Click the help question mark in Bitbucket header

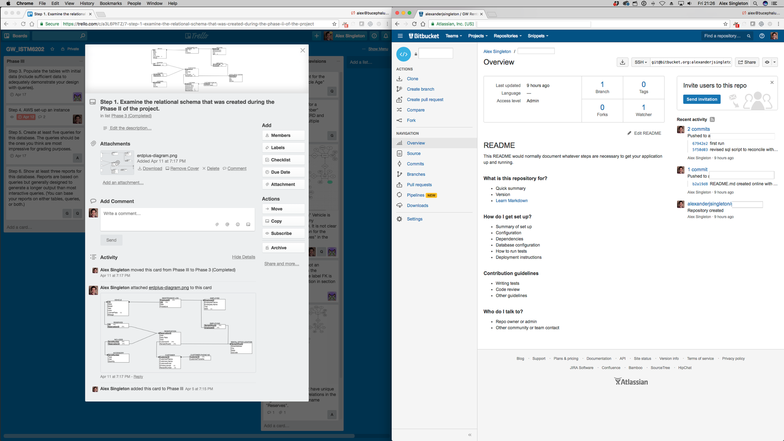762,36
